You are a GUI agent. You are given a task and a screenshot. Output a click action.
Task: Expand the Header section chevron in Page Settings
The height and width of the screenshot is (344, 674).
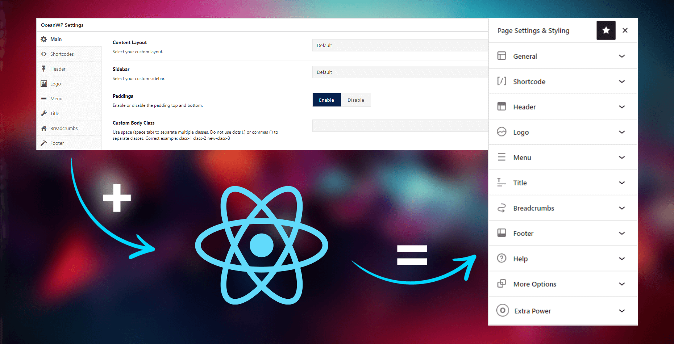[x=622, y=107]
